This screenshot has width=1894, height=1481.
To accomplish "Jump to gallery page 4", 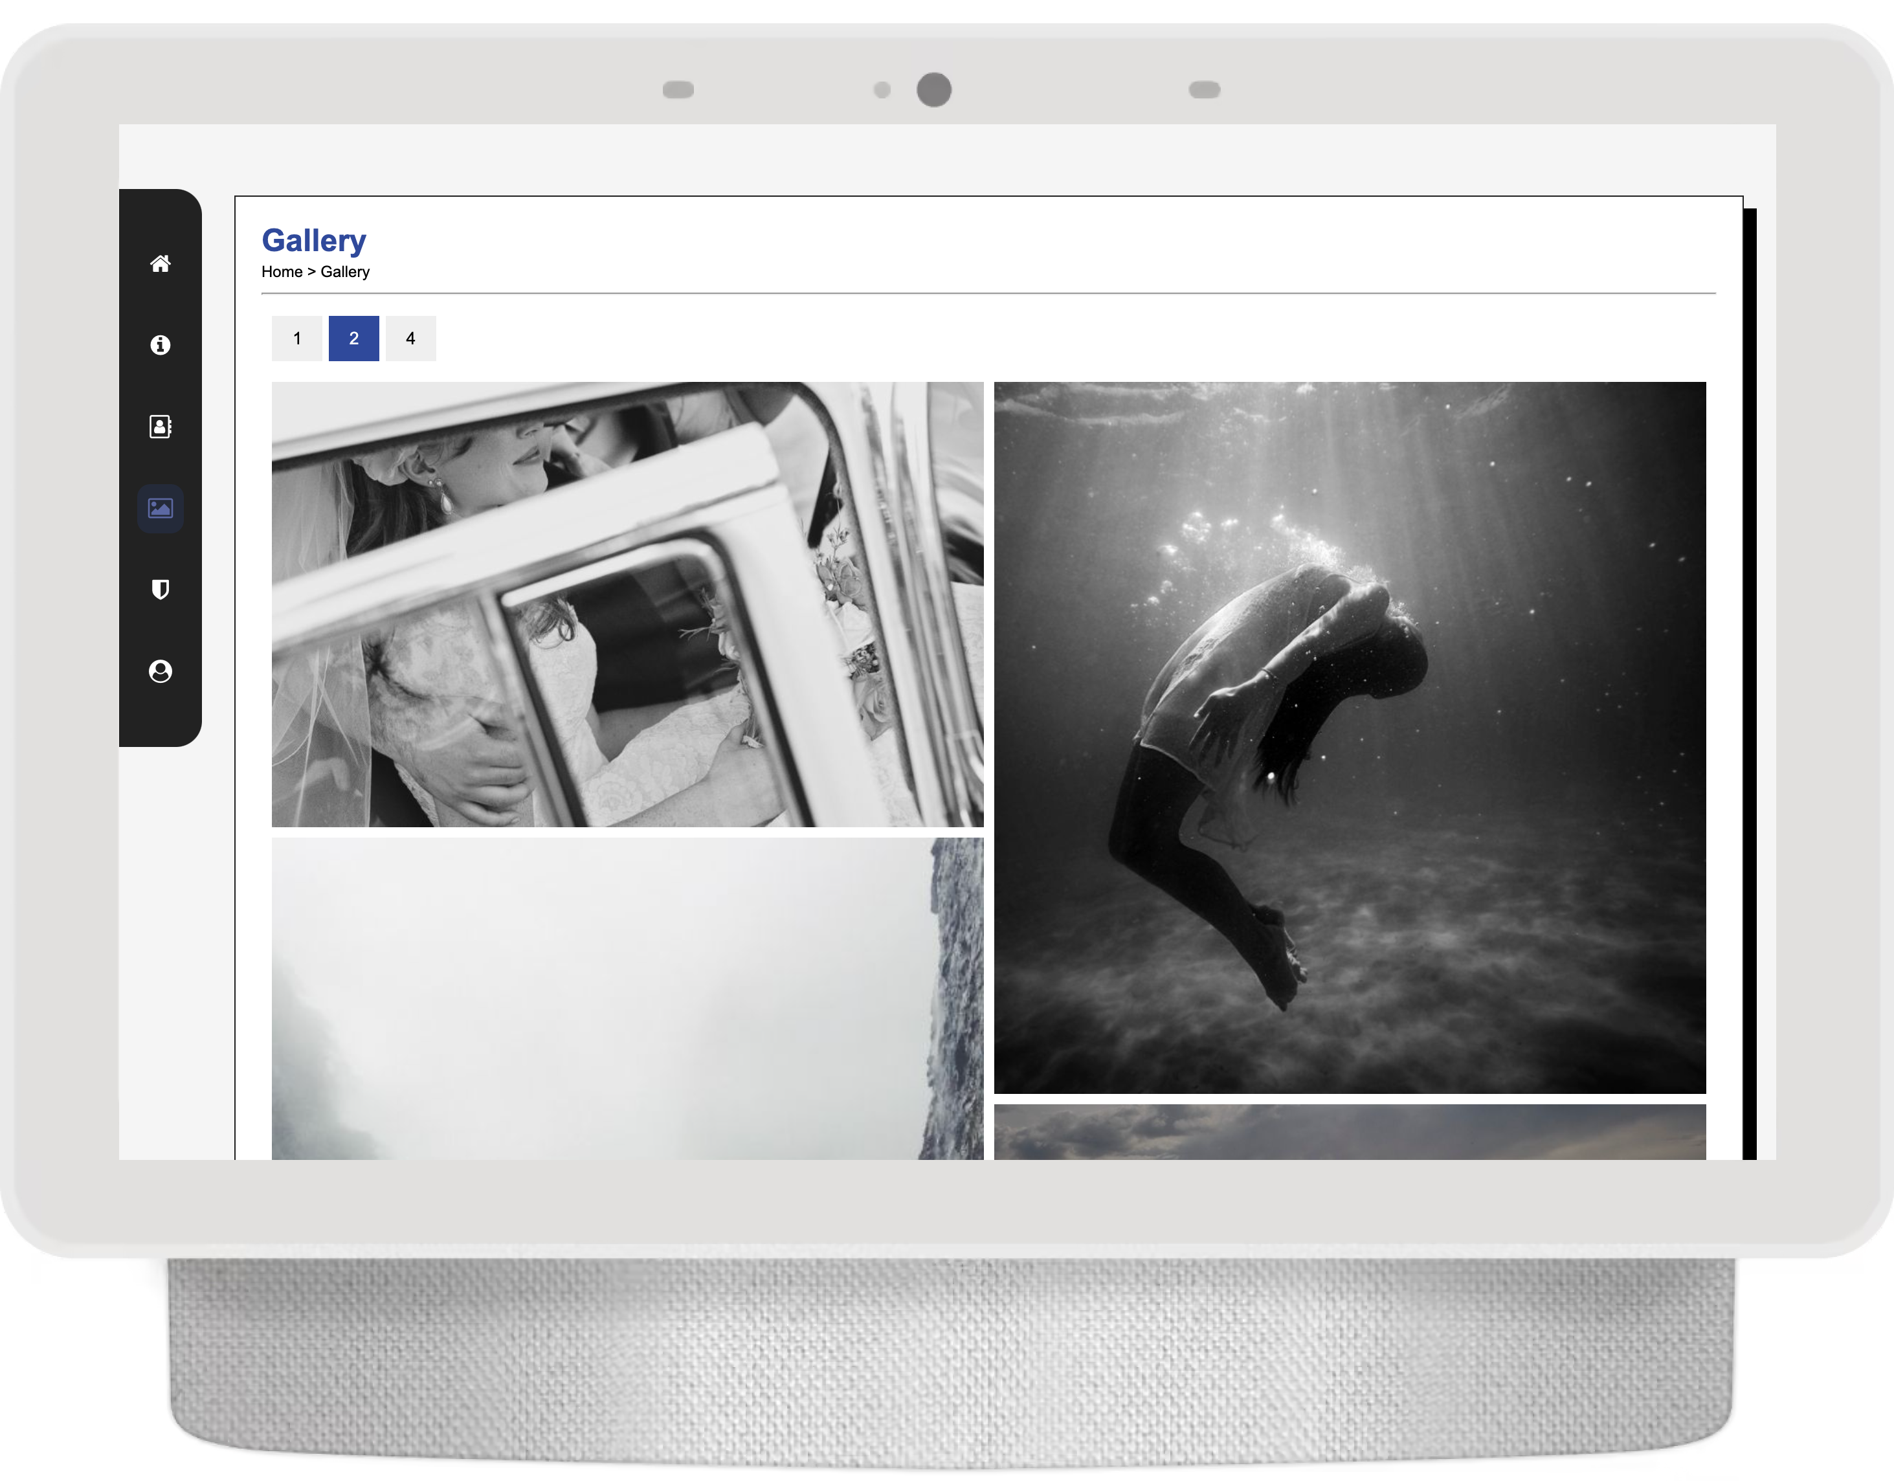I will [x=410, y=338].
